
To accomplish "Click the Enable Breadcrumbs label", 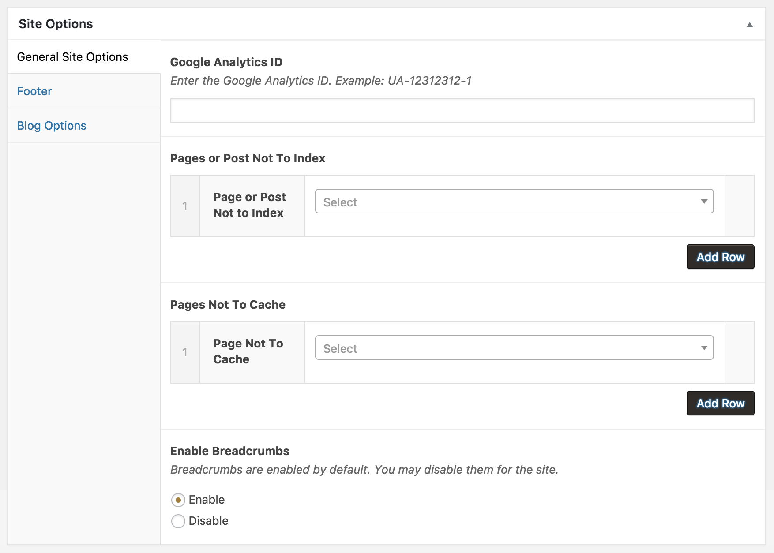I will (229, 451).
